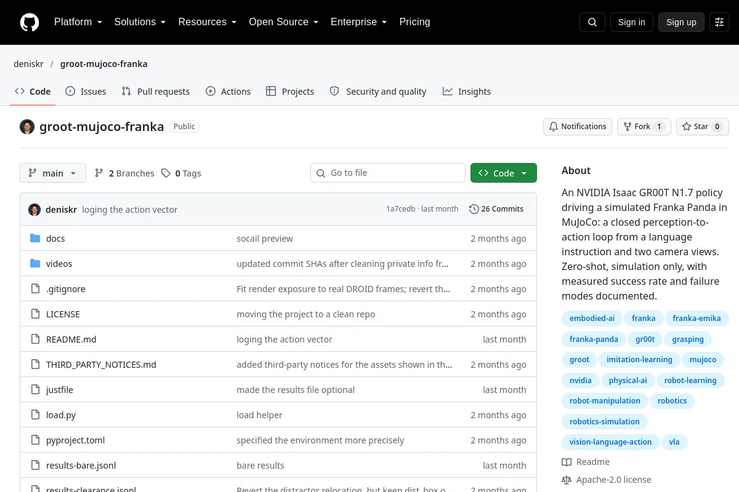Click the LICENSE file icon
Image resolution: width=739 pixels, height=492 pixels.
coord(35,314)
